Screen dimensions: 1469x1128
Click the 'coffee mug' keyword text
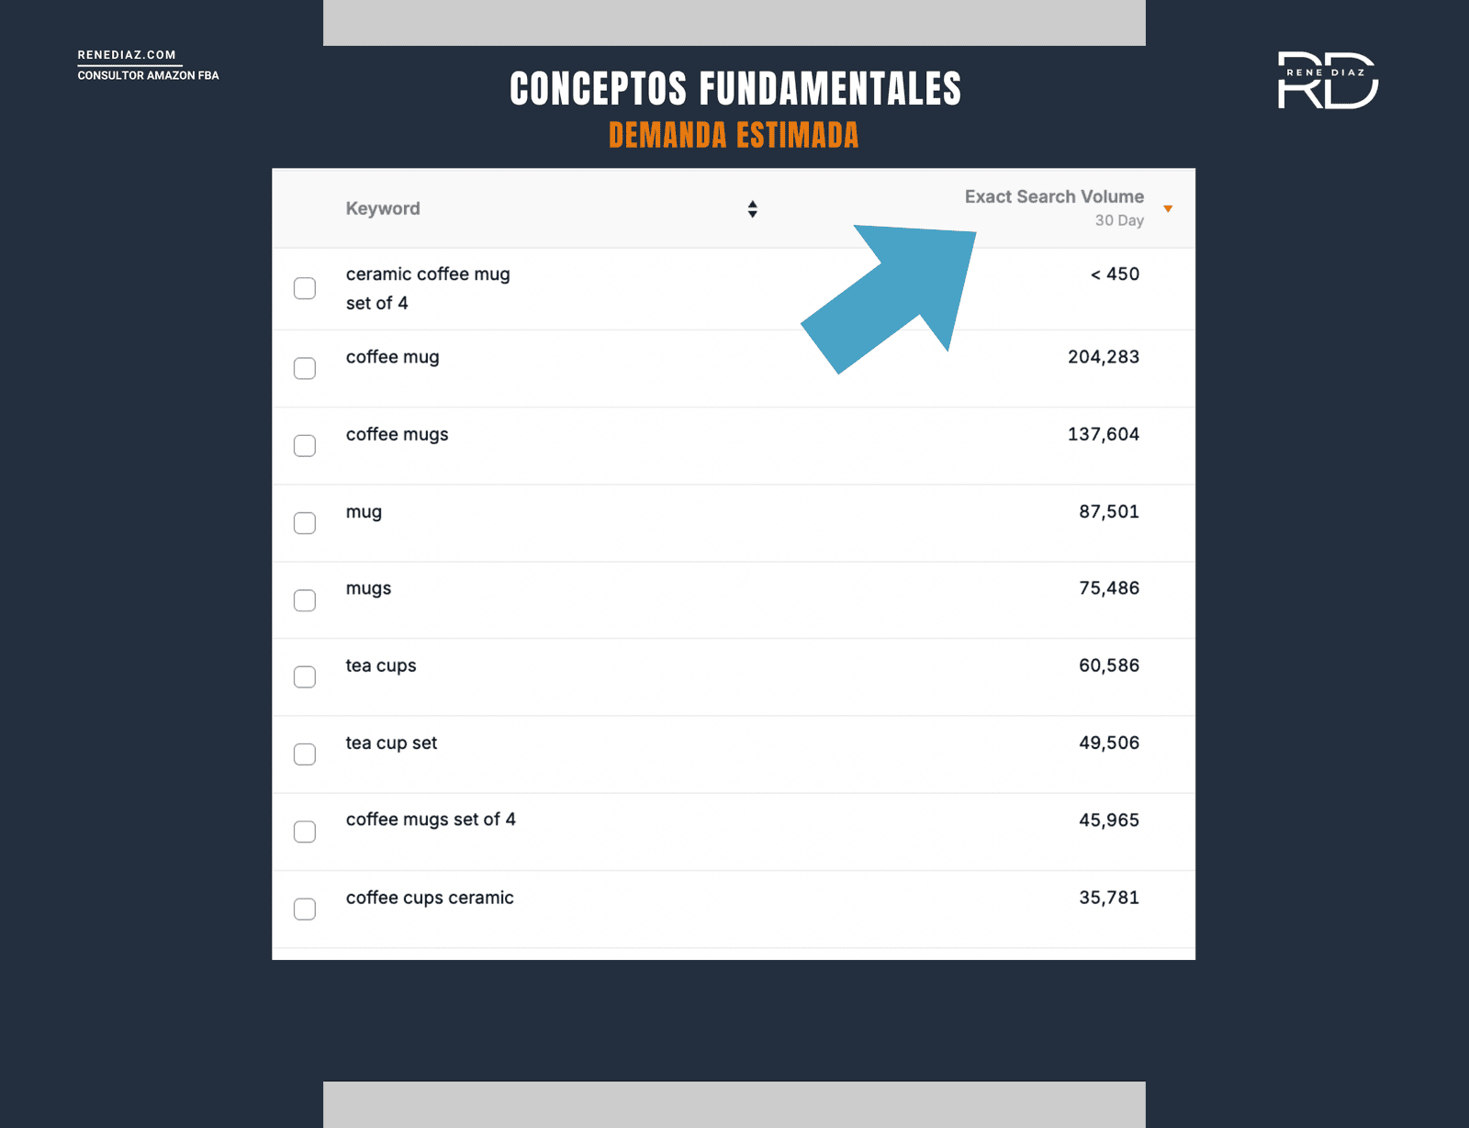pyautogui.click(x=392, y=357)
